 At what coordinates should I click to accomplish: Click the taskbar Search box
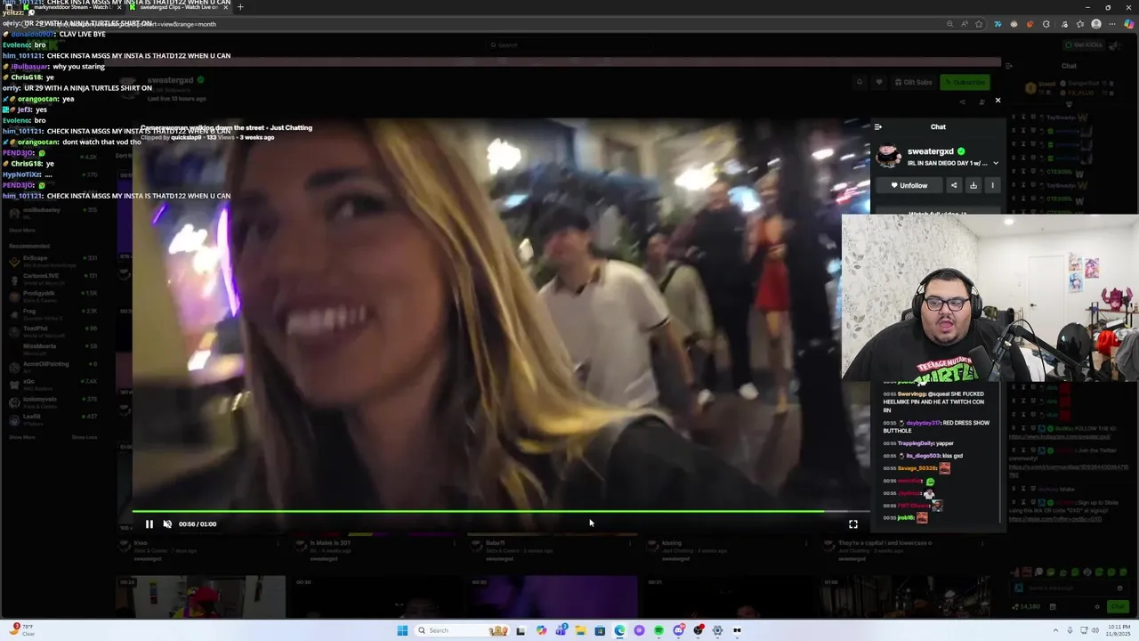coord(463,630)
